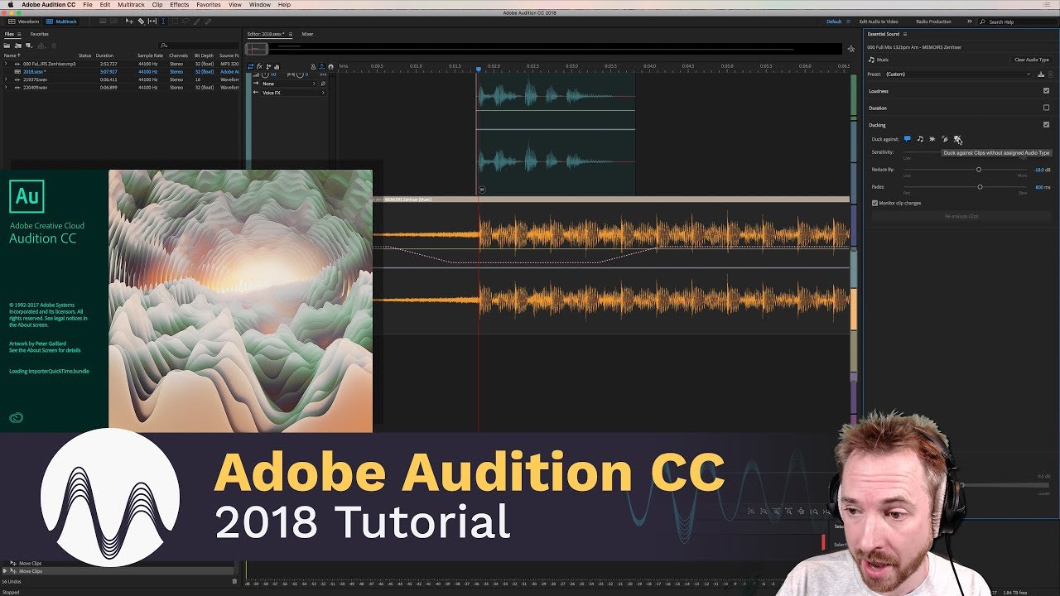The height and width of the screenshot is (596, 1060).
Task: Click Clear Audio Type button
Action: point(1032,60)
